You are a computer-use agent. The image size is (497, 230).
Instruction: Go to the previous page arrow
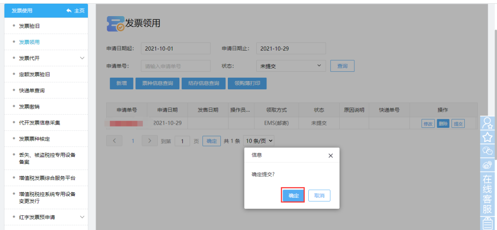coord(114,141)
